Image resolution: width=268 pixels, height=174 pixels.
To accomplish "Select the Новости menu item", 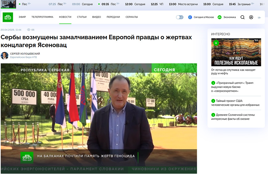I will 65,17.
